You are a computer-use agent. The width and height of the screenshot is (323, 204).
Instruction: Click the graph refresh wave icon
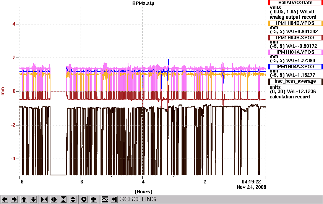pyautogui.click(x=105, y=199)
